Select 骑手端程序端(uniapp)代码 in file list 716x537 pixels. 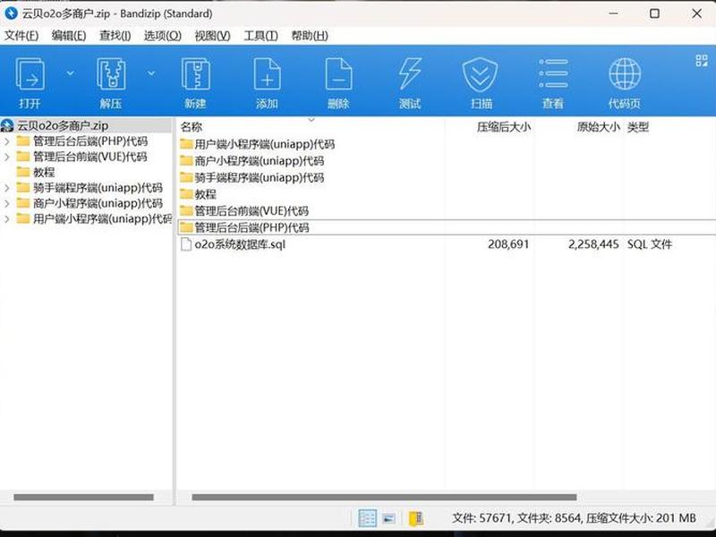259,177
